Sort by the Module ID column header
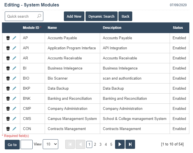Image resolution: width=193 pixels, height=153 pixels. (31, 28)
